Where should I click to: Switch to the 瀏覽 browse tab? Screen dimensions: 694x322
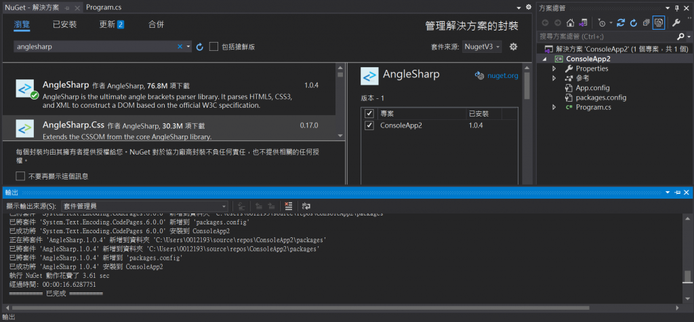point(22,24)
